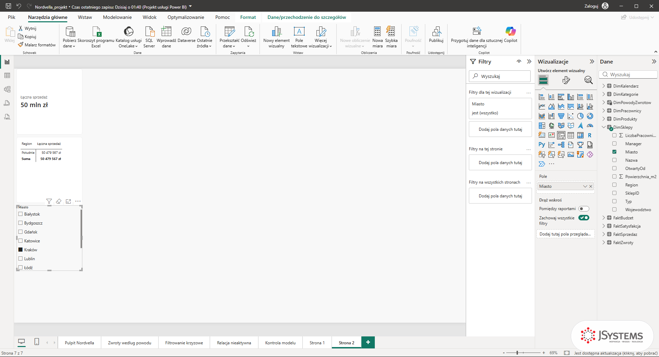
Task: Click the Wyszukaj field in Dane pane
Action: pyautogui.click(x=628, y=74)
